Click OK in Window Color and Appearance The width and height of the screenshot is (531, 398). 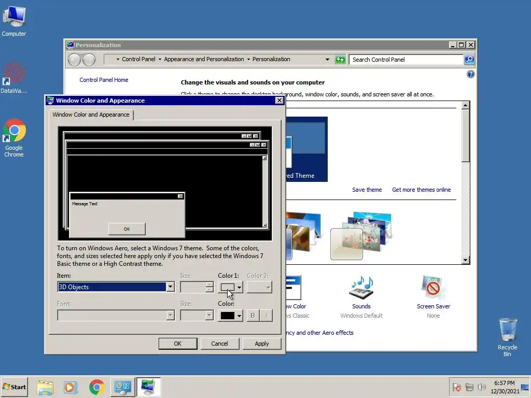pyautogui.click(x=178, y=344)
